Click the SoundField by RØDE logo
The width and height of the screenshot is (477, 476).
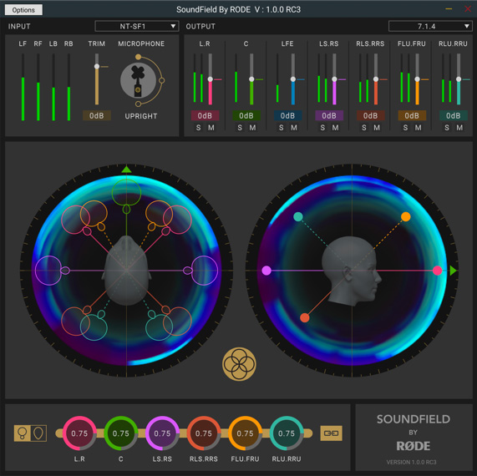(414, 433)
